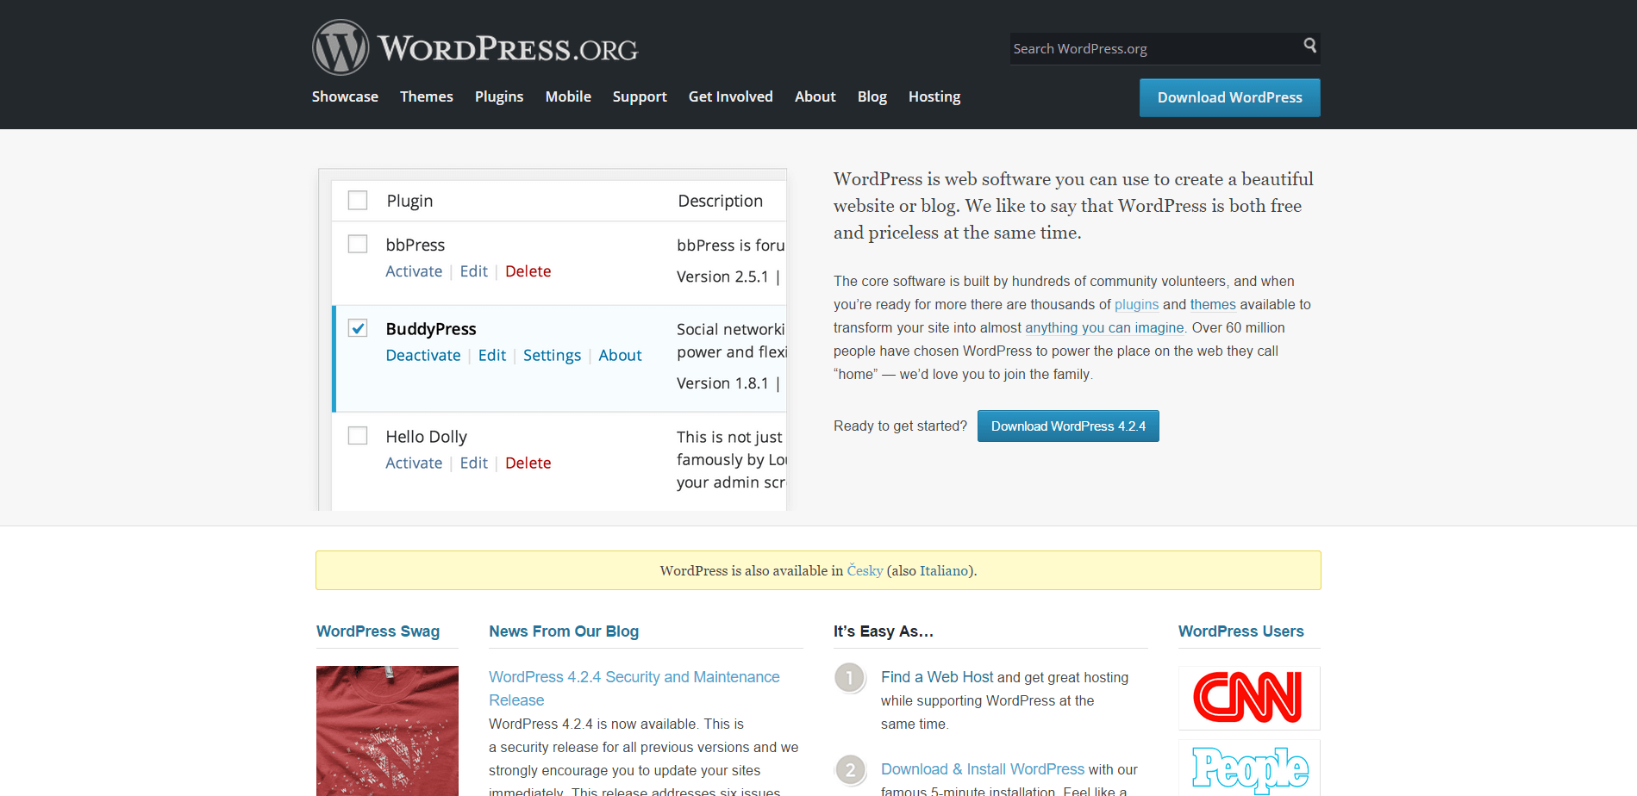Viewport: 1637px width, 796px height.
Task: Follow the 'plugins' link in the paragraph
Action: (1136, 304)
